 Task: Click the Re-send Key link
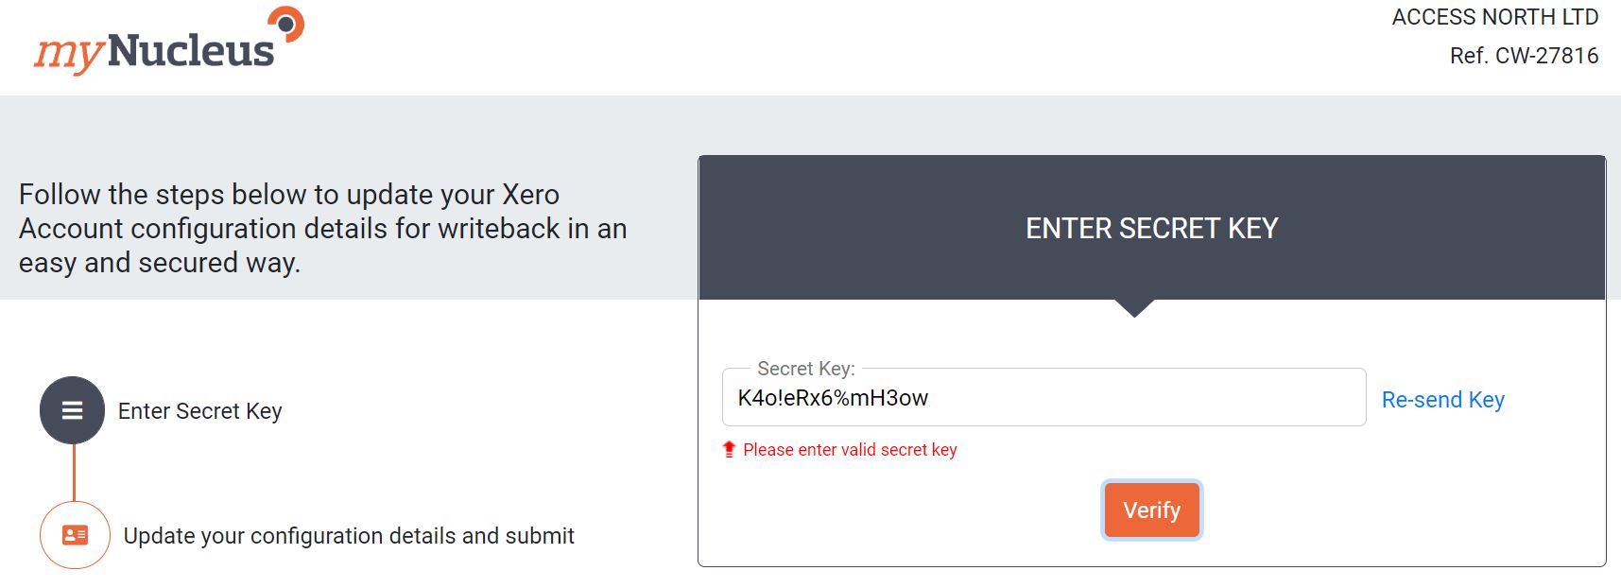[1442, 400]
